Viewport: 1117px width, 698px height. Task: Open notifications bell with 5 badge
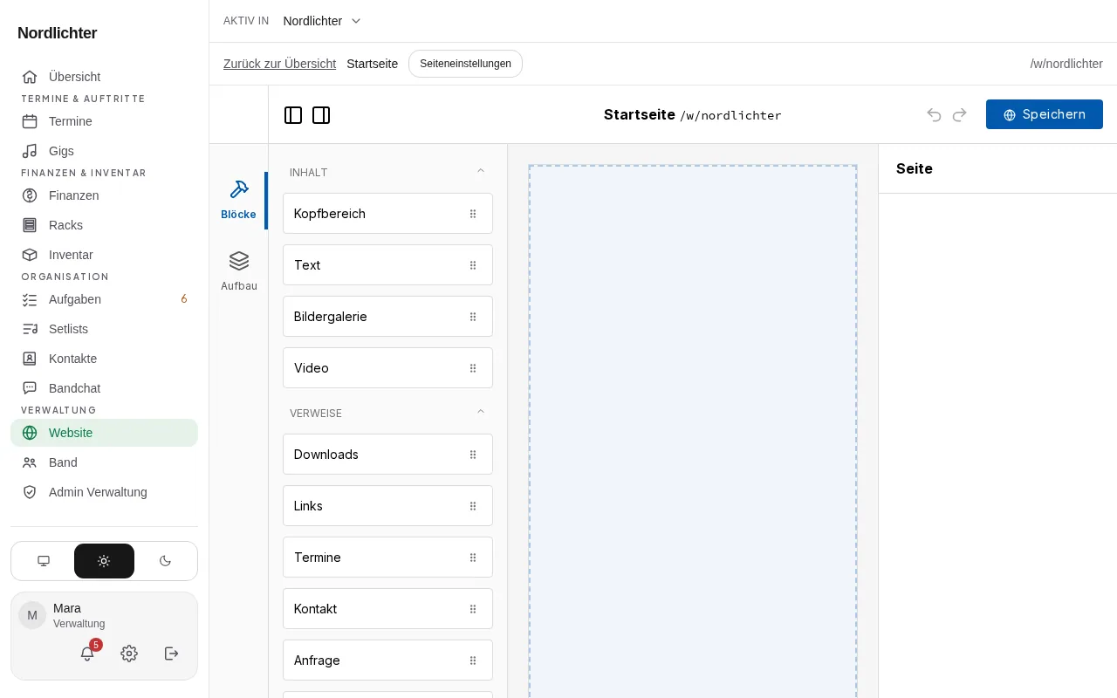87,654
